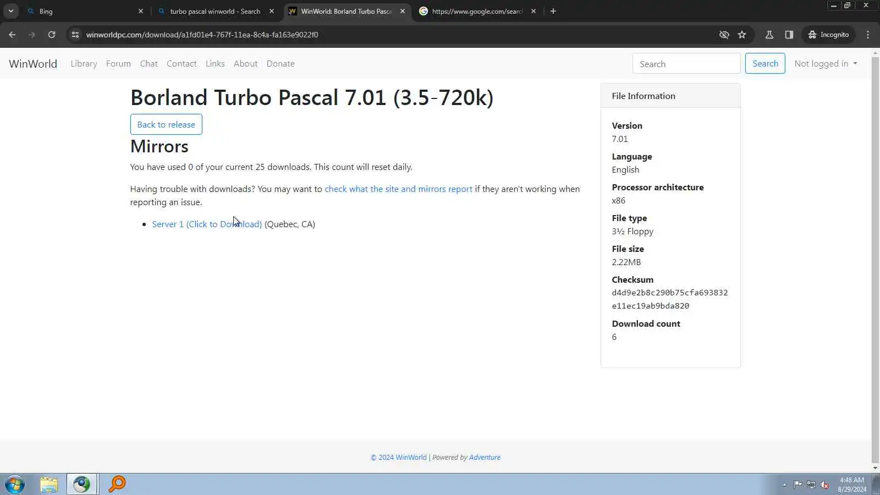Click the File Information panel header
Viewport: 880px width, 495px height.
point(670,96)
